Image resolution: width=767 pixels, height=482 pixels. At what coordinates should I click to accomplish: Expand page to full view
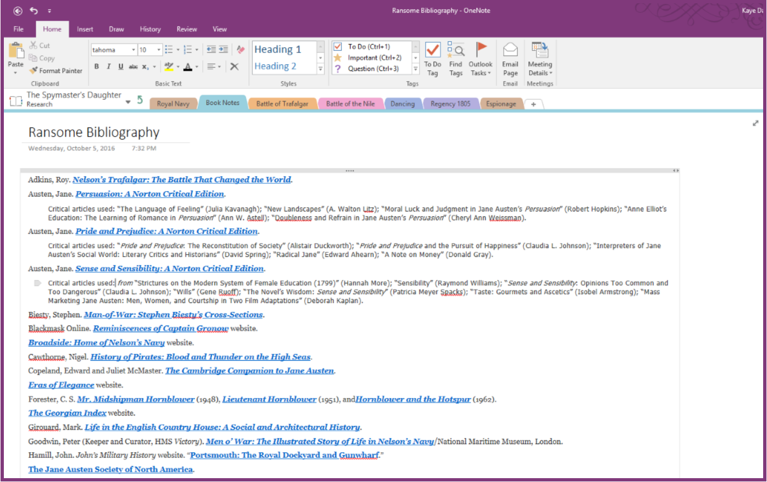755,124
